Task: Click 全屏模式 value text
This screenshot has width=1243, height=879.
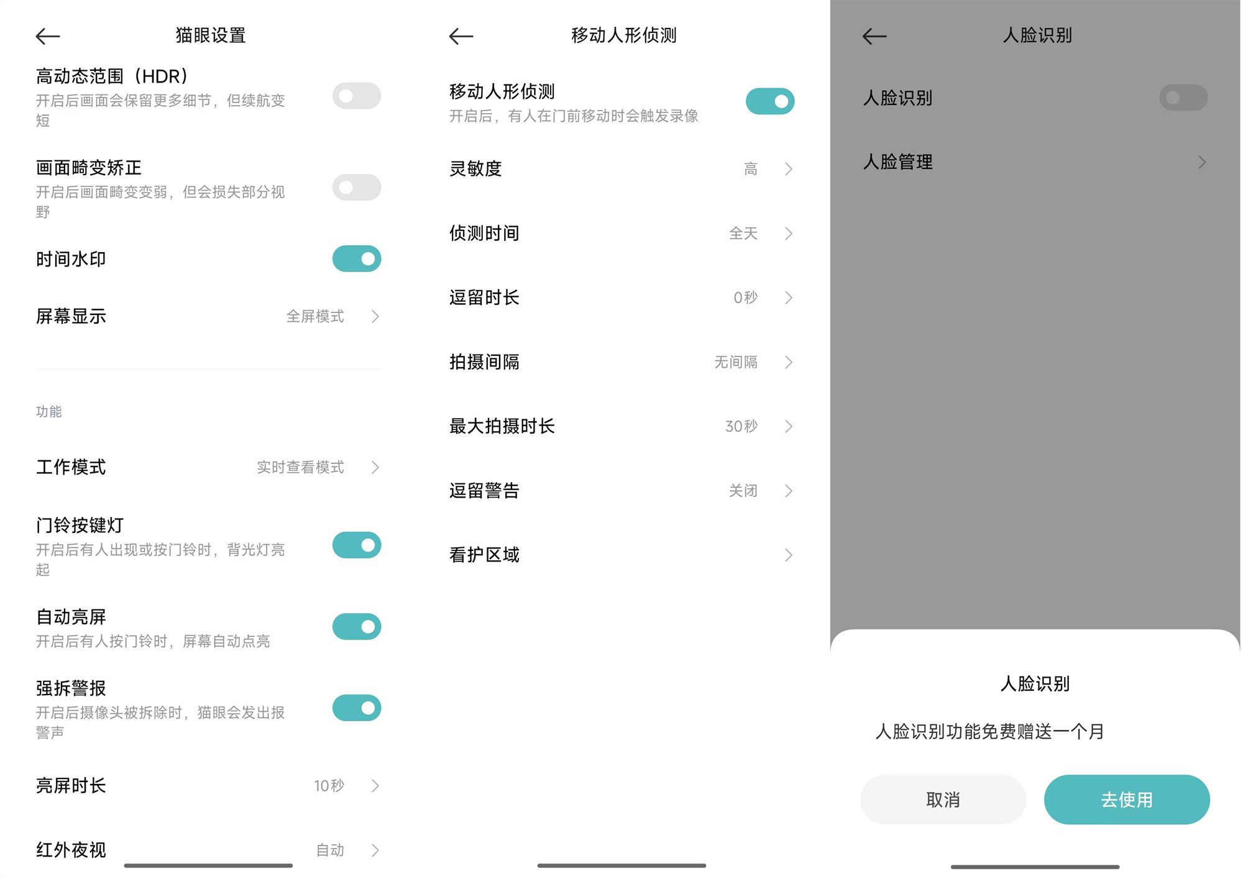Action: 315,316
